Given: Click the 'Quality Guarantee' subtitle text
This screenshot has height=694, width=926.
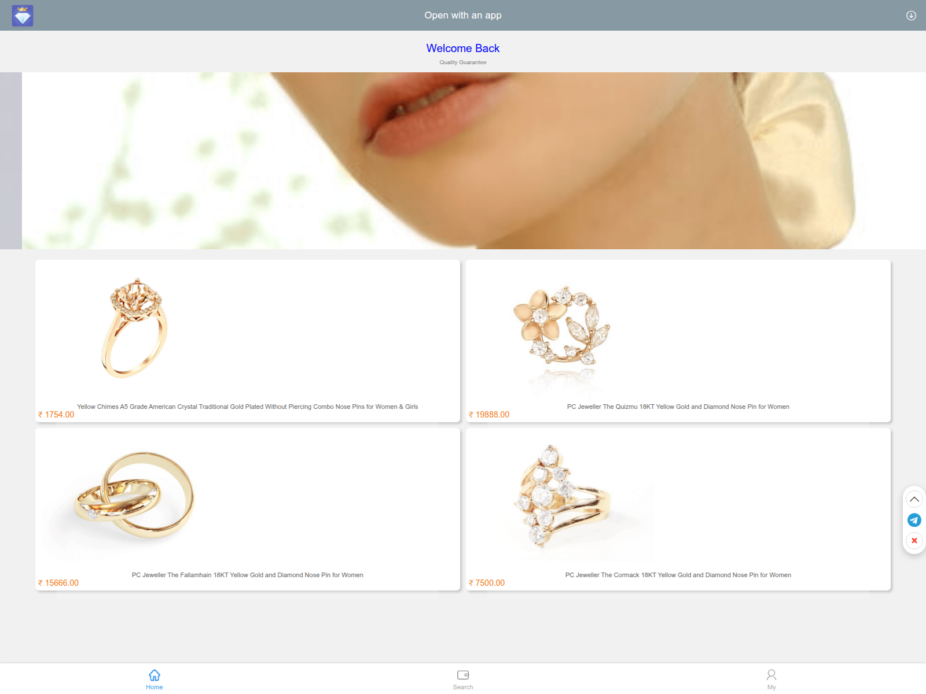Looking at the screenshot, I should pos(463,62).
